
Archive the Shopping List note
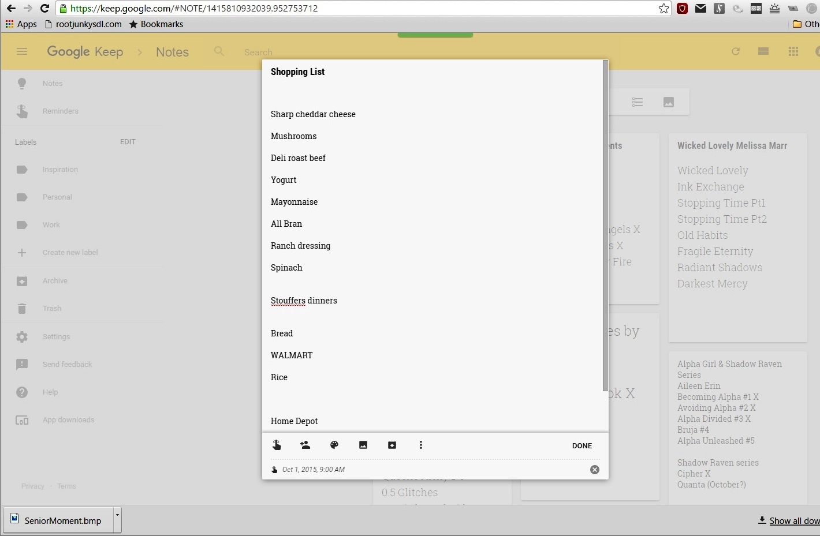(392, 445)
